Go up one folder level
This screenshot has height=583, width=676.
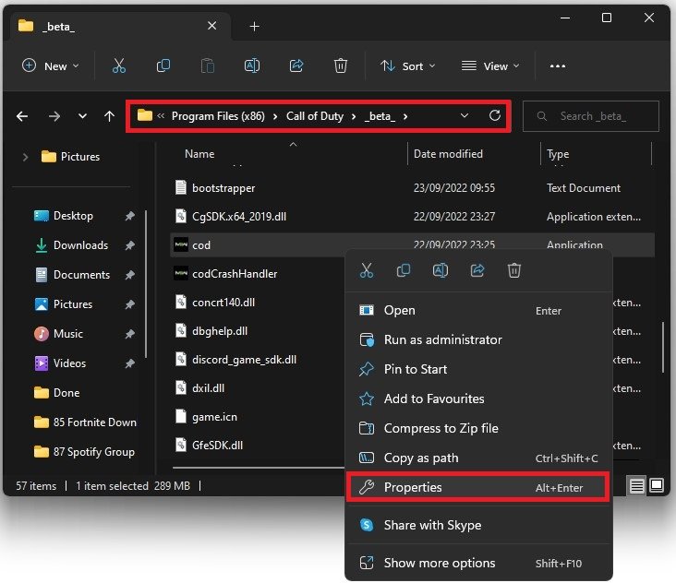[x=109, y=116]
